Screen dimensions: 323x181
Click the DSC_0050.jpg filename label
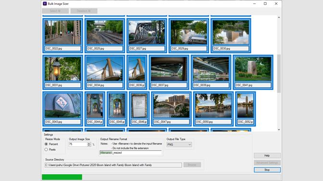coord(213,122)
